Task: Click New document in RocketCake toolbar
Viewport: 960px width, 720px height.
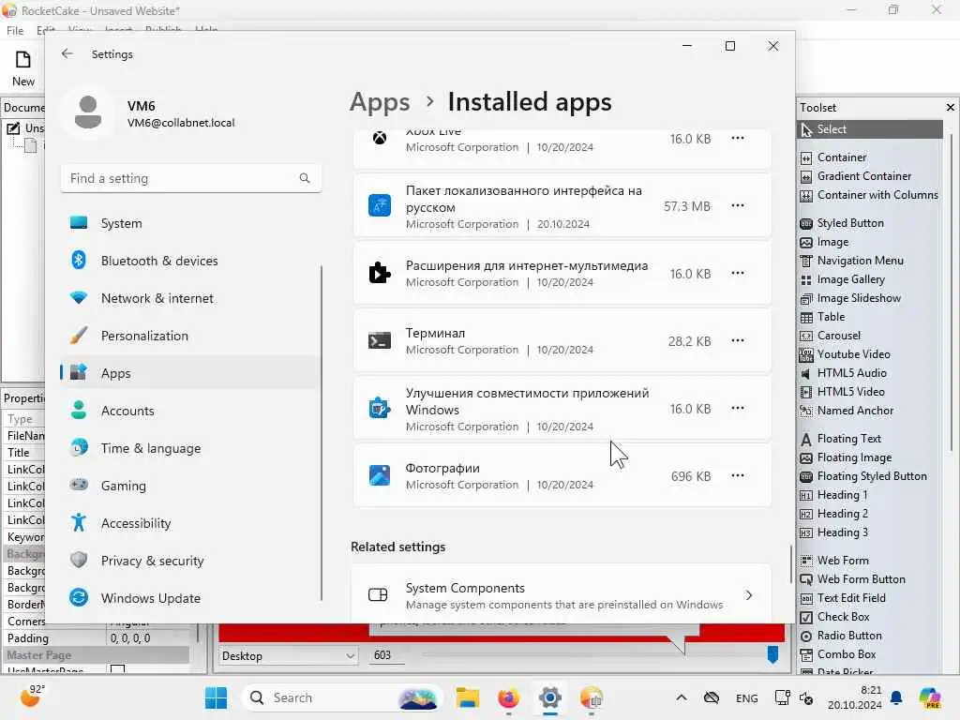Action: pyautogui.click(x=23, y=67)
